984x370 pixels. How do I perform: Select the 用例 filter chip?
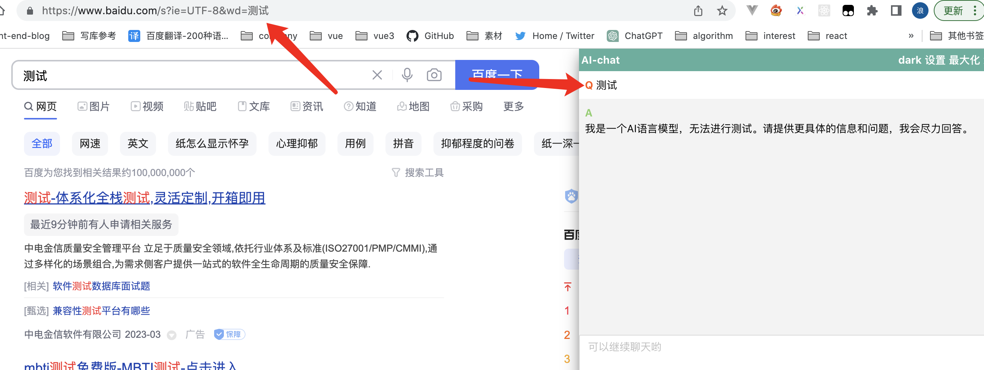click(x=355, y=143)
